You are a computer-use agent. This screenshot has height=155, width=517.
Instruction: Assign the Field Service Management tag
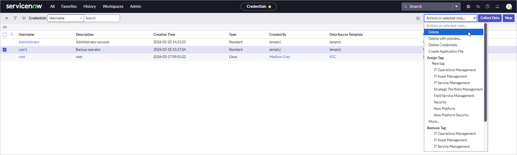454,96
